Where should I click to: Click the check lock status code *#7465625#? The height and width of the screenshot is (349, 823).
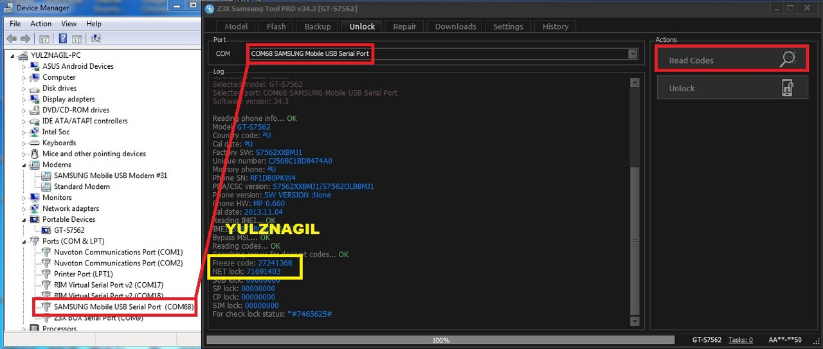click(x=309, y=314)
